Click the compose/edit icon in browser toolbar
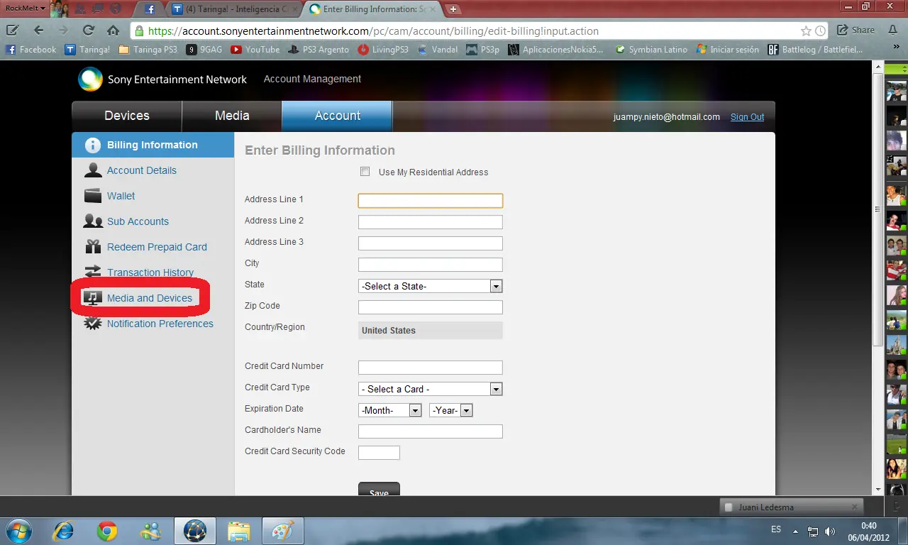Viewport: 908px width, 545px height. pyautogui.click(x=12, y=31)
